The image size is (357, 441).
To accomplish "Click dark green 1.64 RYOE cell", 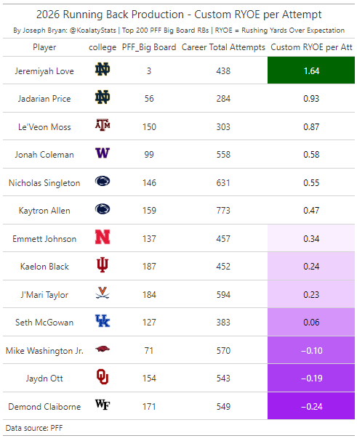I will point(311,70).
